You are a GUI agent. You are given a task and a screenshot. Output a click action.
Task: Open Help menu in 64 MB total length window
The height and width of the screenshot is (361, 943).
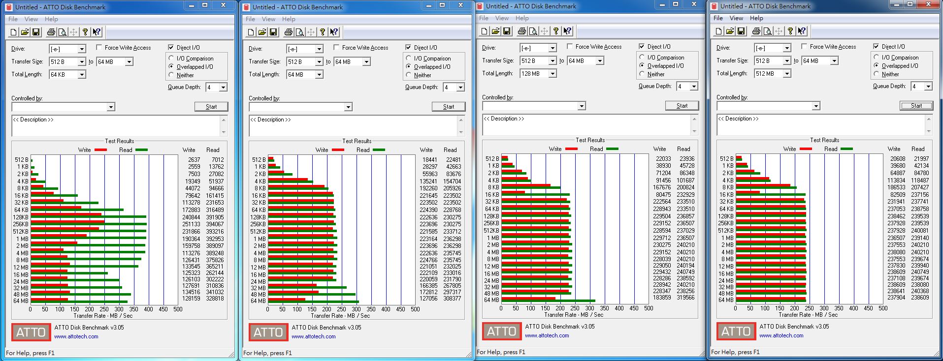point(289,19)
